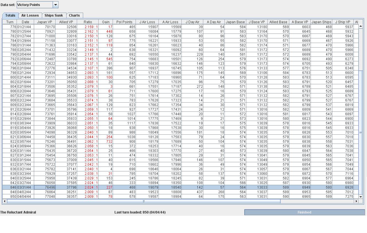Click date cell 02/14/44
Viewport: 367px width, 233px height.
pos(26,77)
